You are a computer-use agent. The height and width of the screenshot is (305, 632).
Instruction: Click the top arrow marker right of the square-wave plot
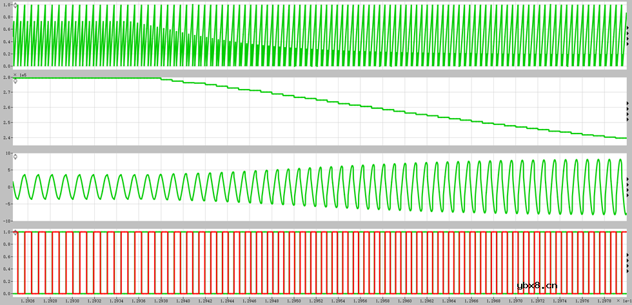coord(627,255)
